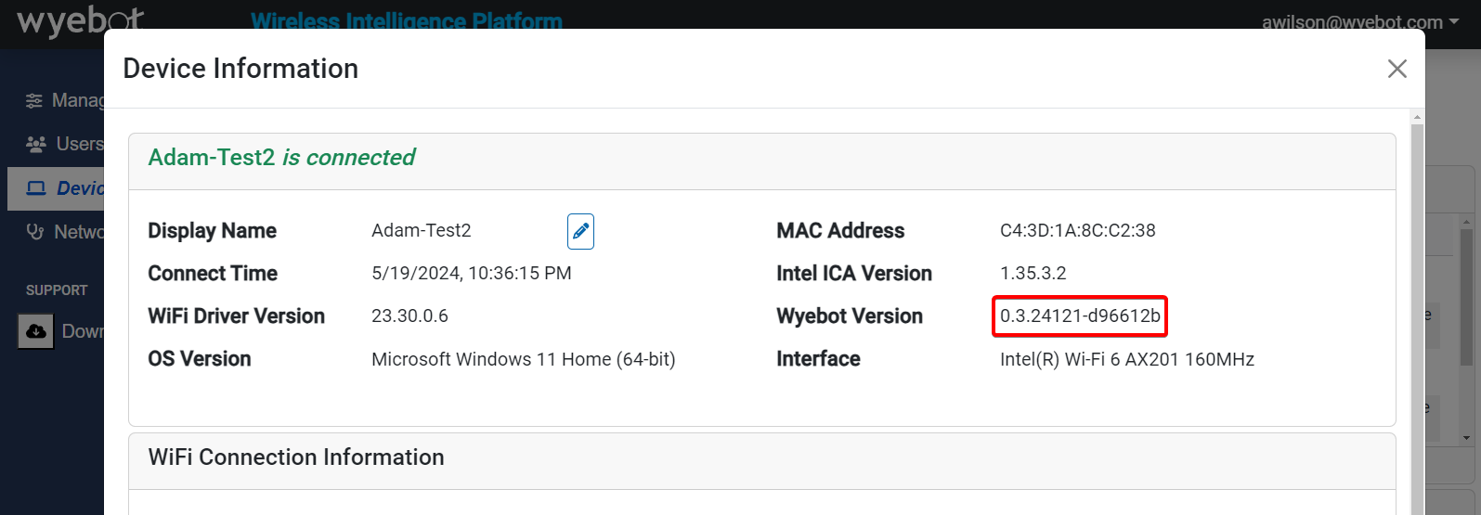This screenshot has height=515, width=1481.
Task: Expand the awilson@wyebot.com account dropdown
Action: tap(1359, 22)
